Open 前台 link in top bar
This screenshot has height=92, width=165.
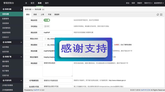coord(128,3)
